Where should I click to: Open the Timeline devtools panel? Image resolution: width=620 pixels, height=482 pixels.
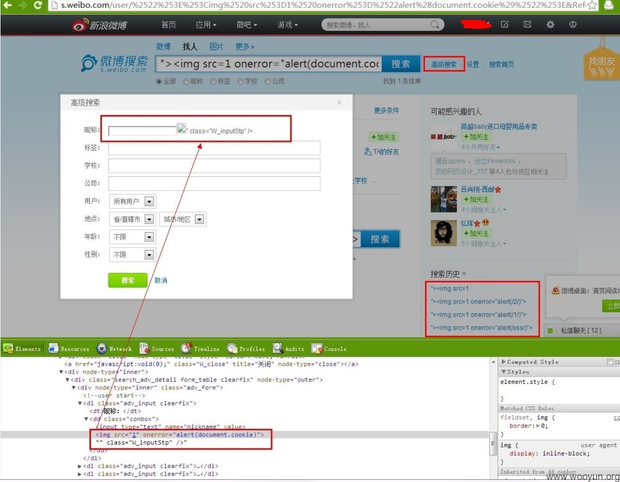200,349
